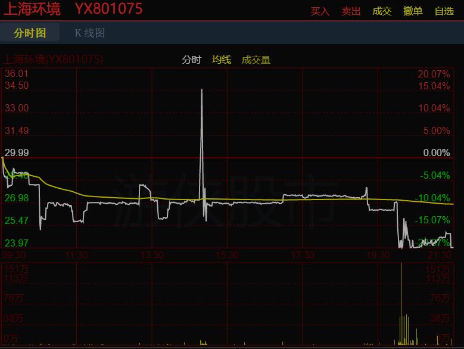Click the tallest yellow volume bar
The image size is (464, 349).
(x=401, y=304)
